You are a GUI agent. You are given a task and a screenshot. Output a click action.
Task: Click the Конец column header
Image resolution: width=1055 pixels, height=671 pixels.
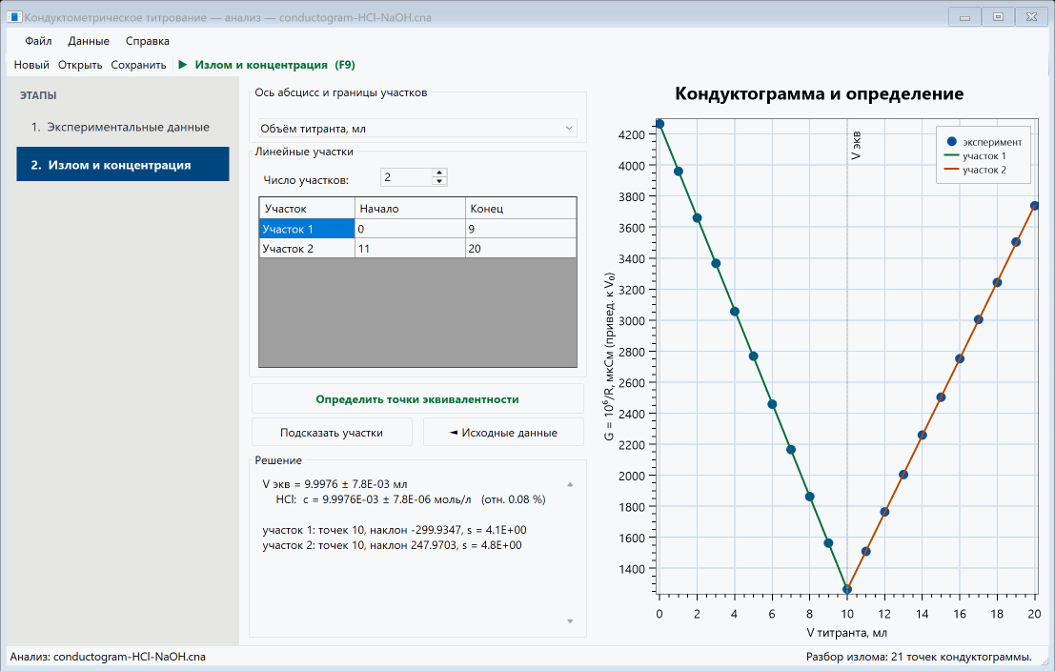click(x=520, y=209)
